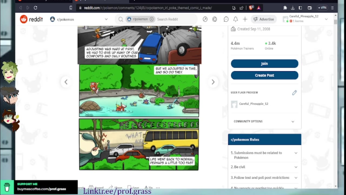Click the user flair preview avatar
The image size is (346, 195).
tap(234, 104)
